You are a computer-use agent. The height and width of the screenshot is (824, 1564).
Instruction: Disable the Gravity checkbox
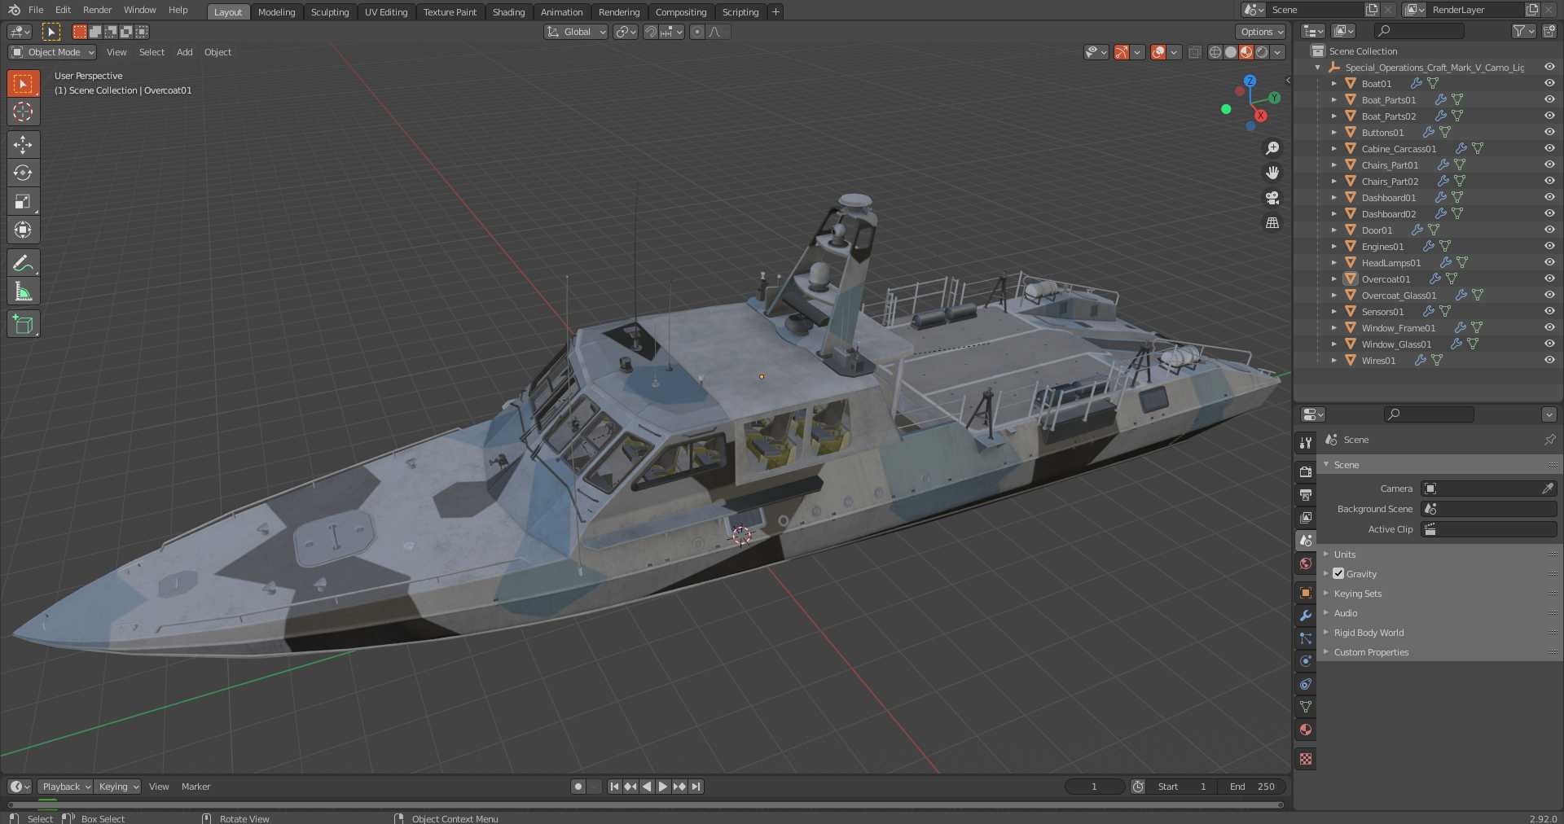pyautogui.click(x=1338, y=573)
